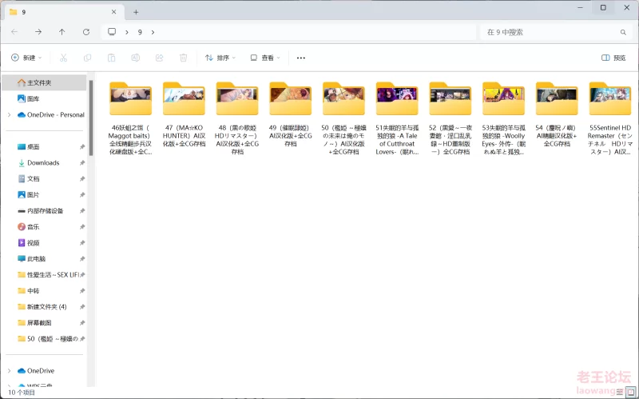Click the pin icon beside Downloads

[82, 163]
